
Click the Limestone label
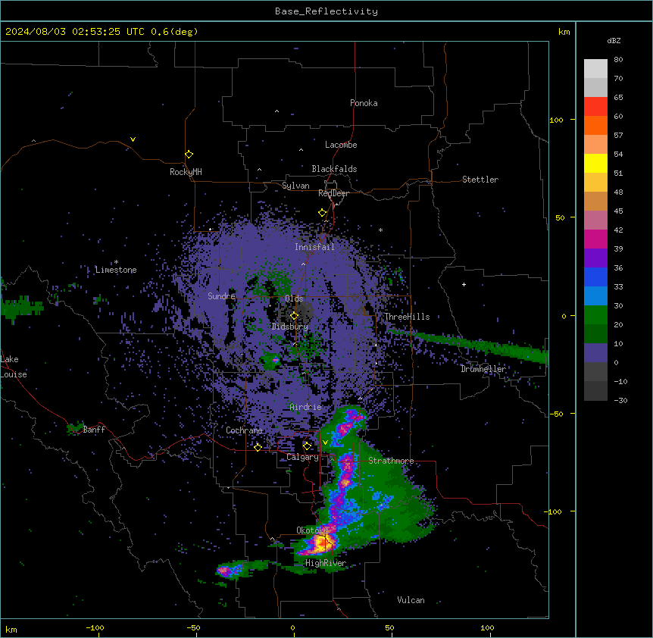[116, 270]
